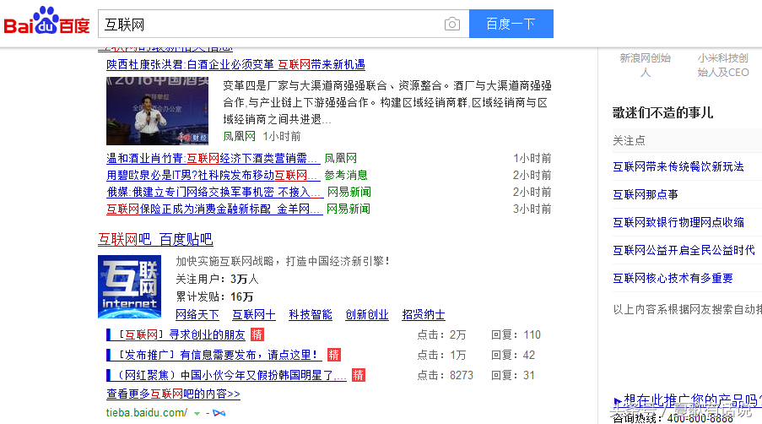
Task: Click 参考消息 source label
Action: coord(346,175)
